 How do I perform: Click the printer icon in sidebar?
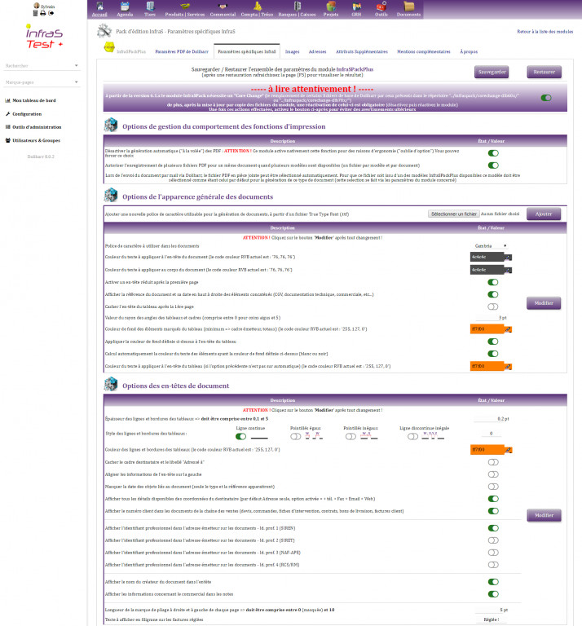point(42,13)
